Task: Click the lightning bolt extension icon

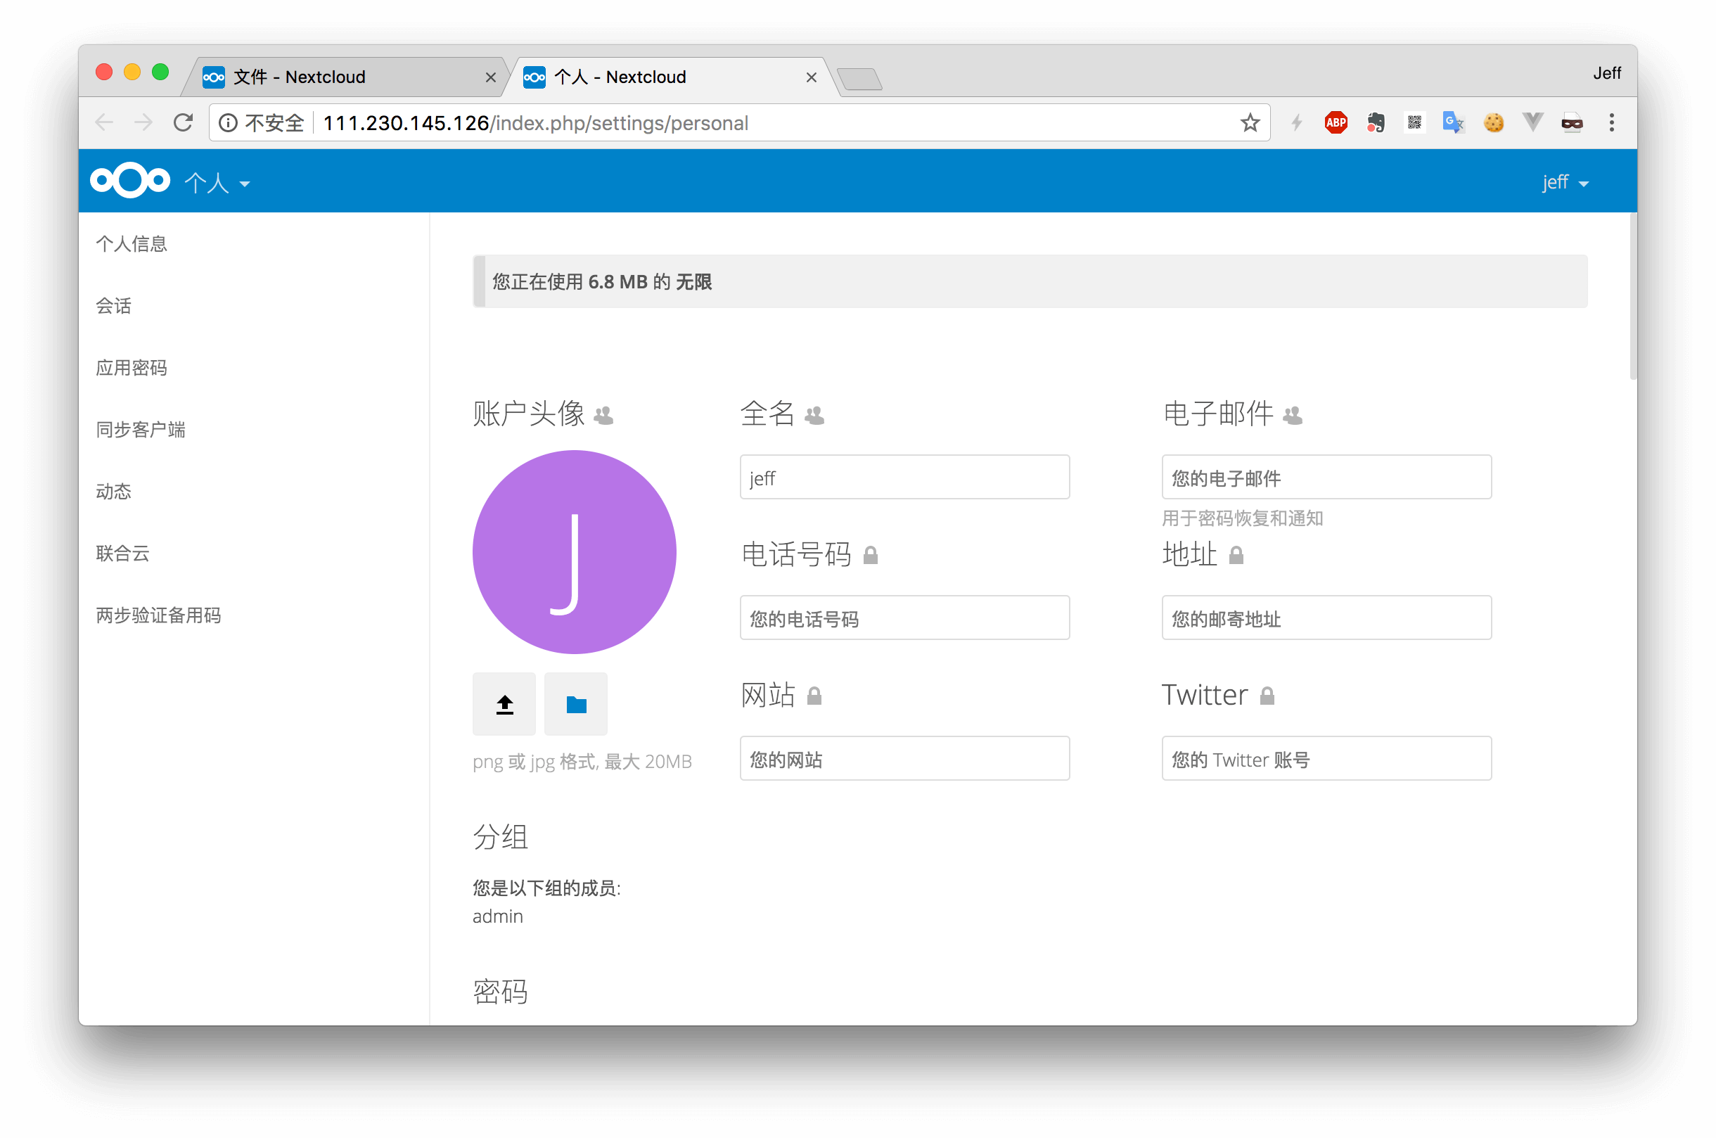Action: click(x=1298, y=122)
